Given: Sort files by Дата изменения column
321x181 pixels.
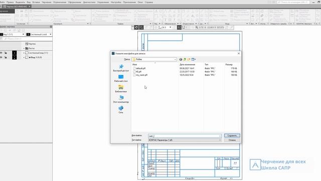Looking at the screenshot, I should (x=187, y=65).
